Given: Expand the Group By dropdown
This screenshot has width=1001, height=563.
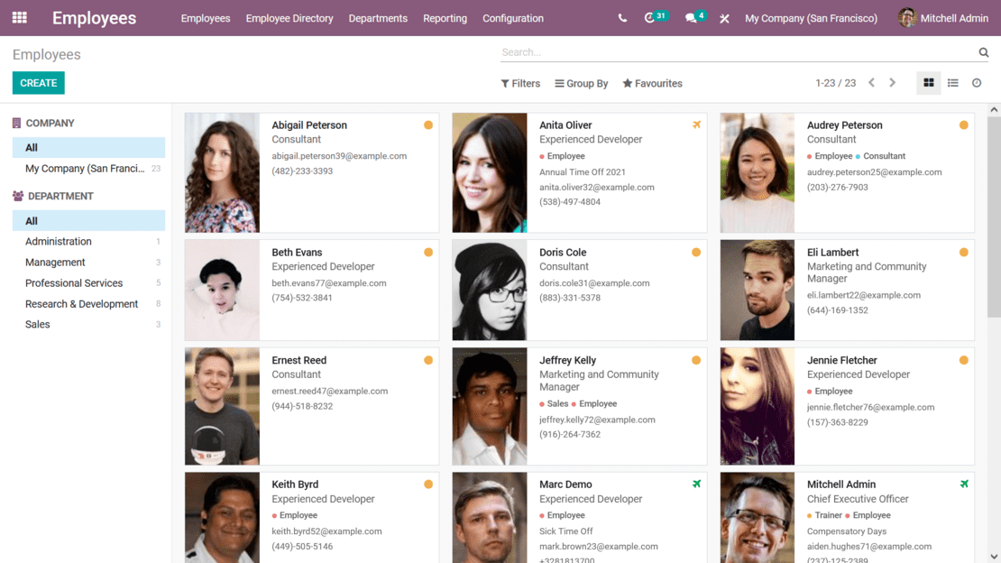Looking at the screenshot, I should (582, 84).
